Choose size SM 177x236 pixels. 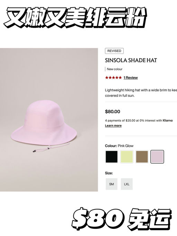[111, 184]
